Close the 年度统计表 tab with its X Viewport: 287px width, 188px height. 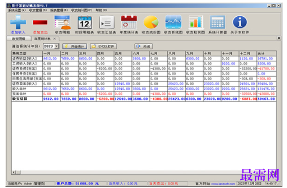(x=55, y=39)
